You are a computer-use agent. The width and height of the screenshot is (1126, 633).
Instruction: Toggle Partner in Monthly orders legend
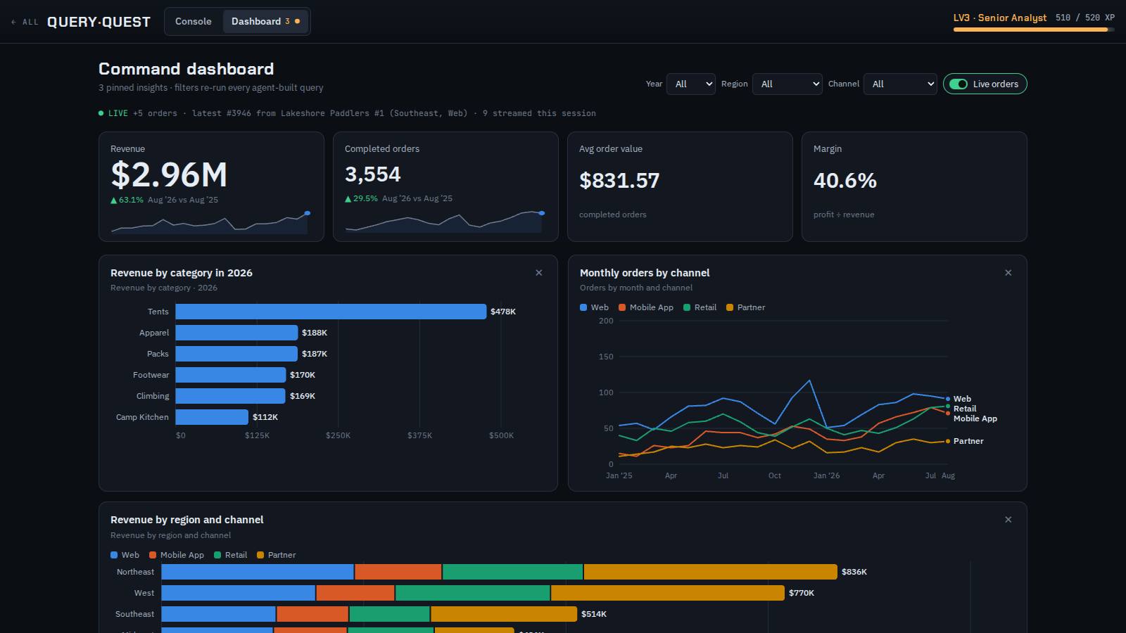(746, 307)
